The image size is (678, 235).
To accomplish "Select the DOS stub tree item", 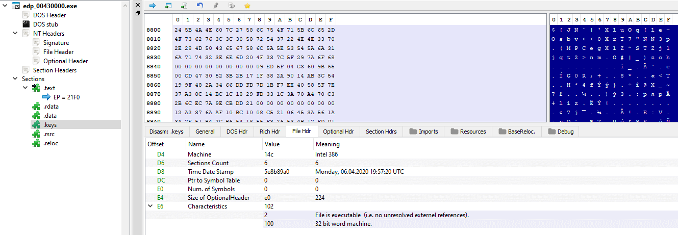I will 45,24.
